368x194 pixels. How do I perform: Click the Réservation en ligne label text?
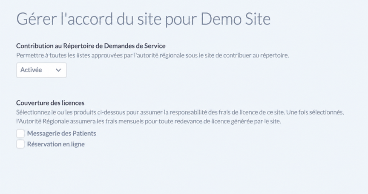point(56,144)
